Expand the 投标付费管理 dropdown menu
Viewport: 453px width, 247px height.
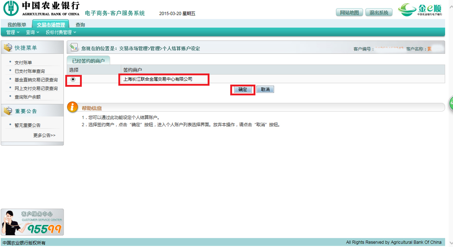click(61, 32)
